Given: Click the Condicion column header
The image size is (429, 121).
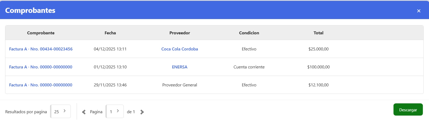Looking at the screenshot, I should click(x=249, y=33).
